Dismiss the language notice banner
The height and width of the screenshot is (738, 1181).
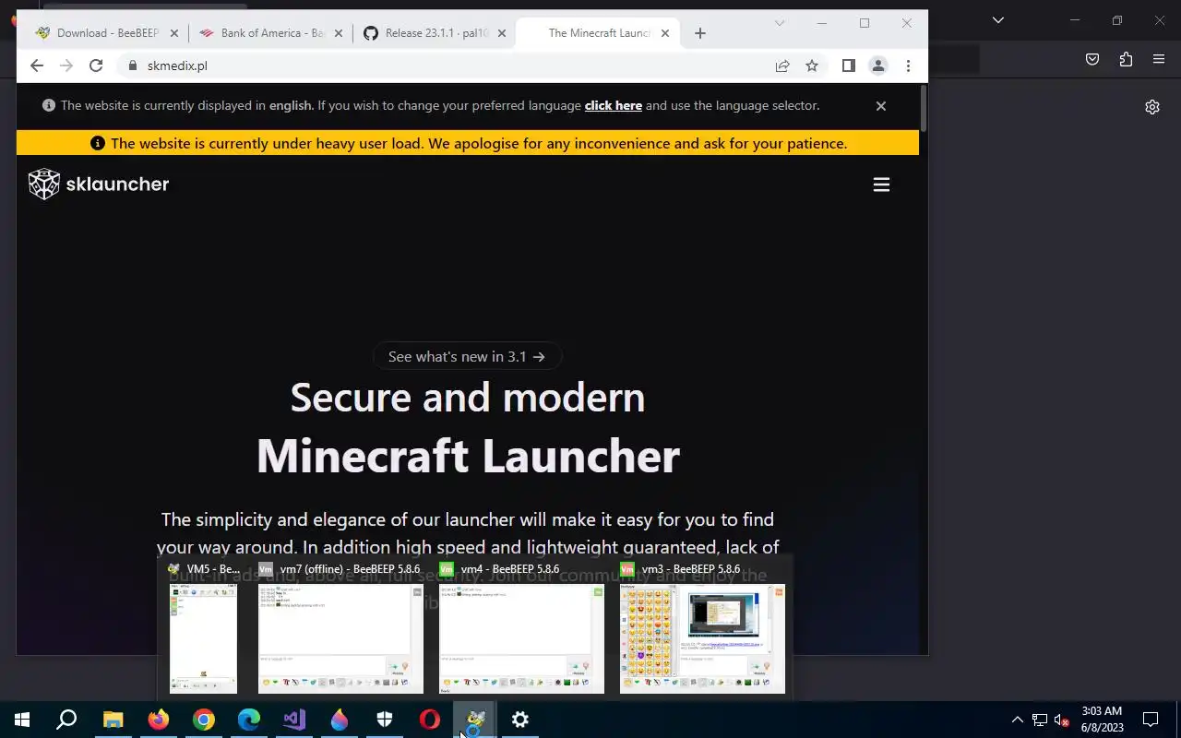tap(881, 106)
